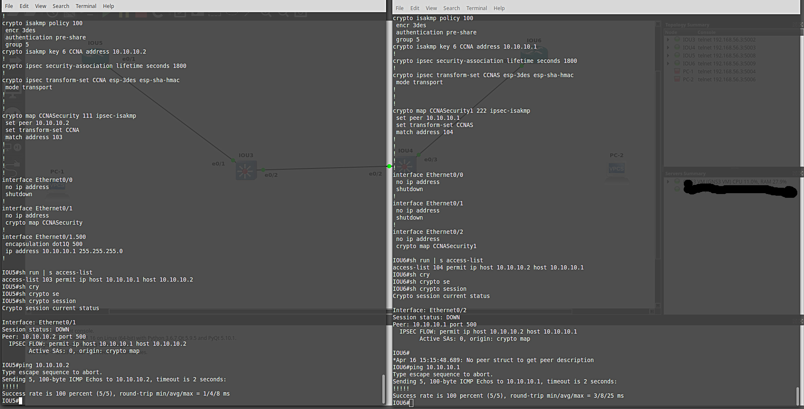Click the e0/3 interface label near IOU4

click(x=430, y=160)
